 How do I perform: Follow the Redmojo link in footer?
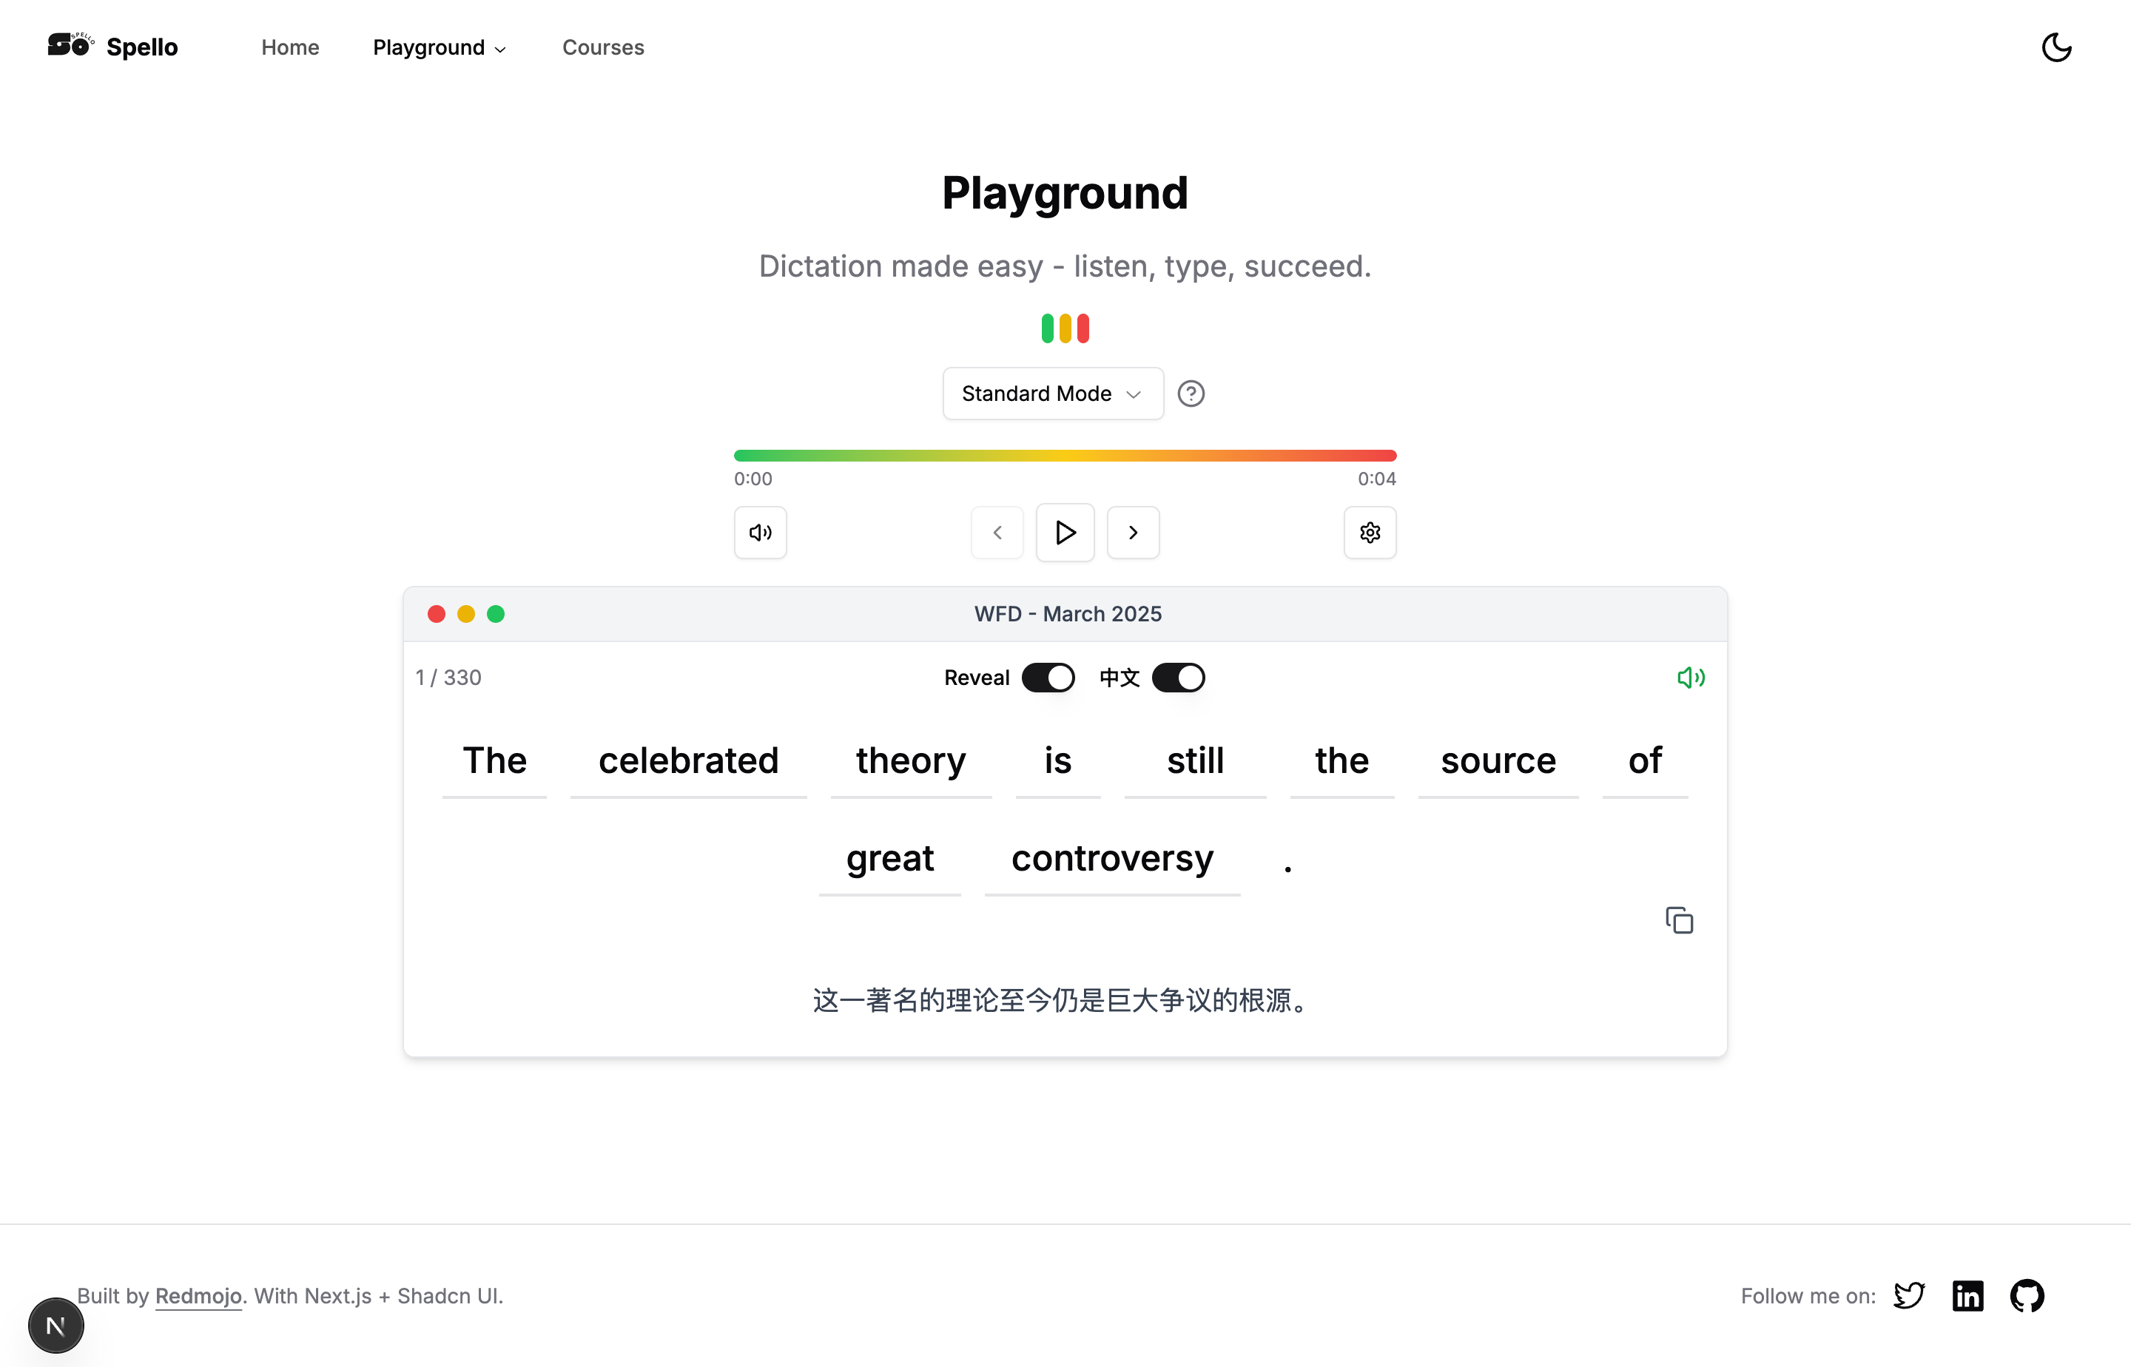click(x=198, y=1296)
